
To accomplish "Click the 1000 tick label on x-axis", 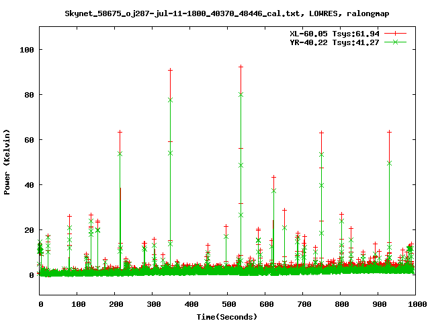I will coord(415,304).
